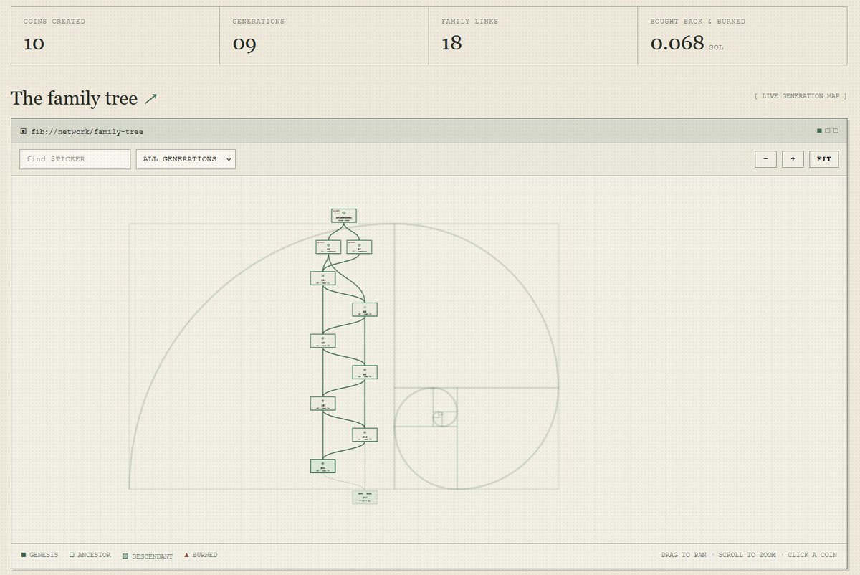
Task: Select the highlighted node at left column bottom
Action: point(322,466)
